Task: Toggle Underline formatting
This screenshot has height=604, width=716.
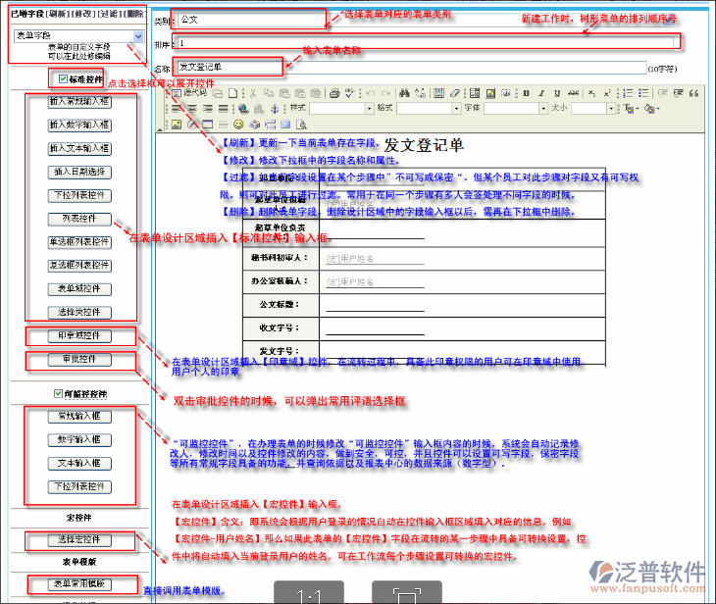Action: click(557, 93)
